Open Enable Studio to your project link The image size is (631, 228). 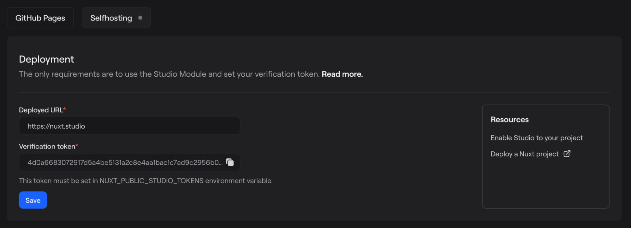(537, 138)
